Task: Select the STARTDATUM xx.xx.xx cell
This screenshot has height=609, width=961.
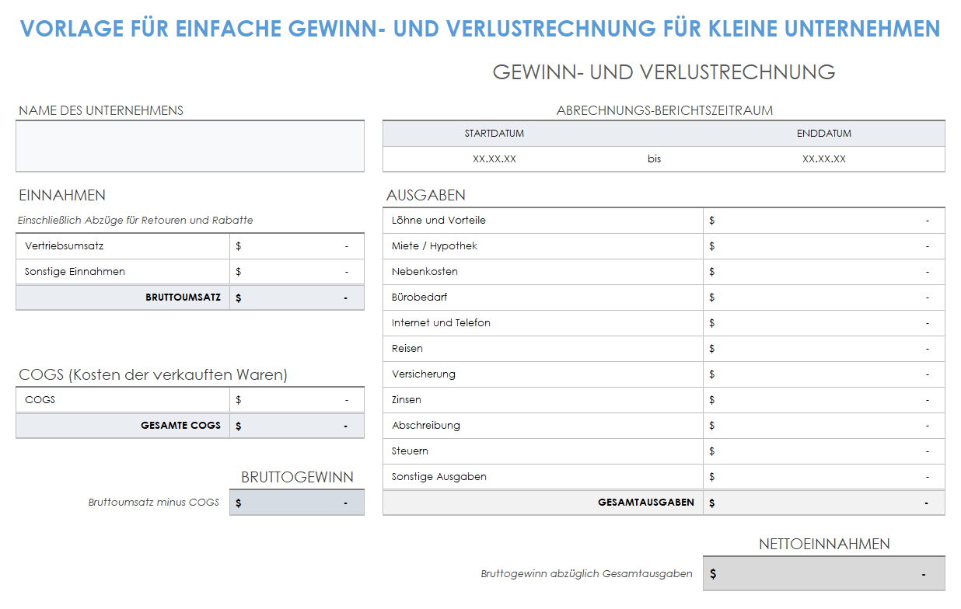Action: (x=498, y=158)
